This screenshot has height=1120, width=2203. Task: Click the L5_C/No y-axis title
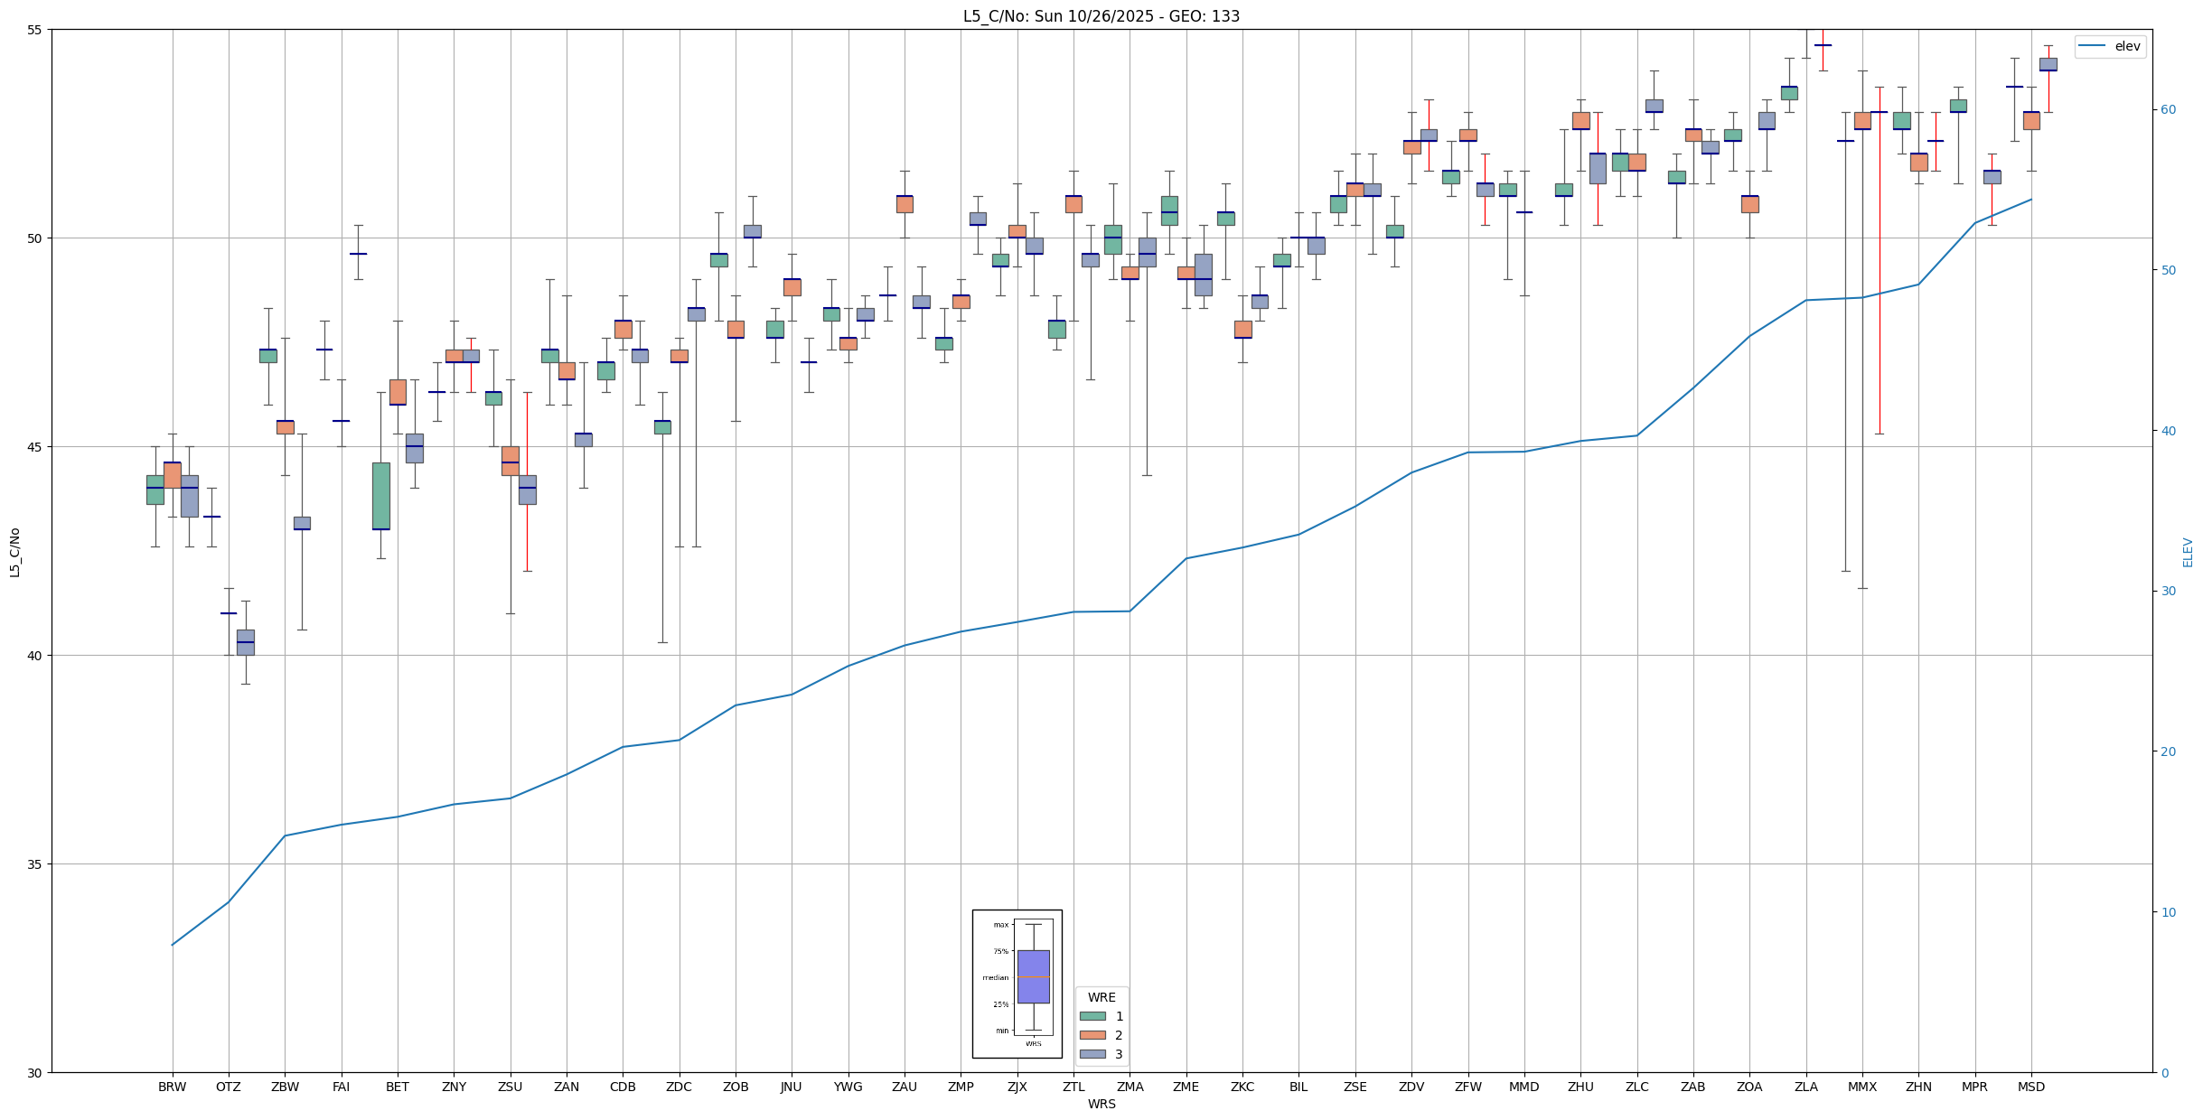[14, 552]
